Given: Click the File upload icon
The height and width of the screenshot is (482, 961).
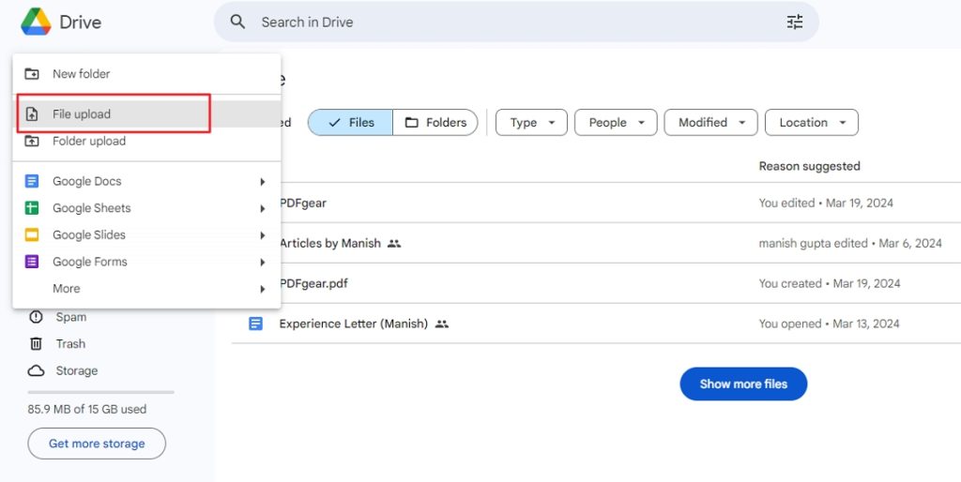Looking at the screenshot, I should (x=32, y=113).
